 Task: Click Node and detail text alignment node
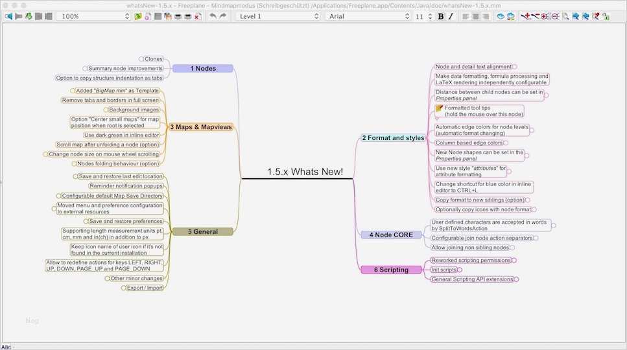(473, 67)
